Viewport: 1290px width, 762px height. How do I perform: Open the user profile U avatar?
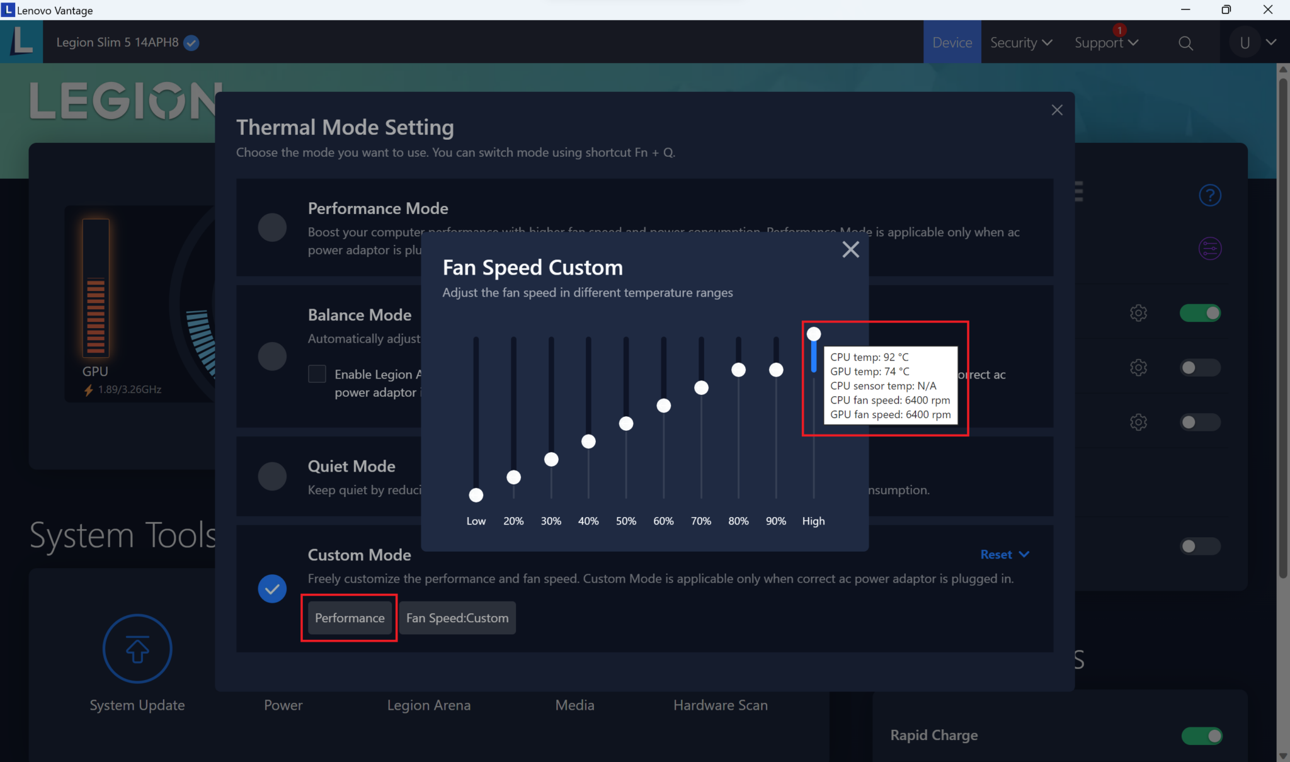tap(1244, 43)
